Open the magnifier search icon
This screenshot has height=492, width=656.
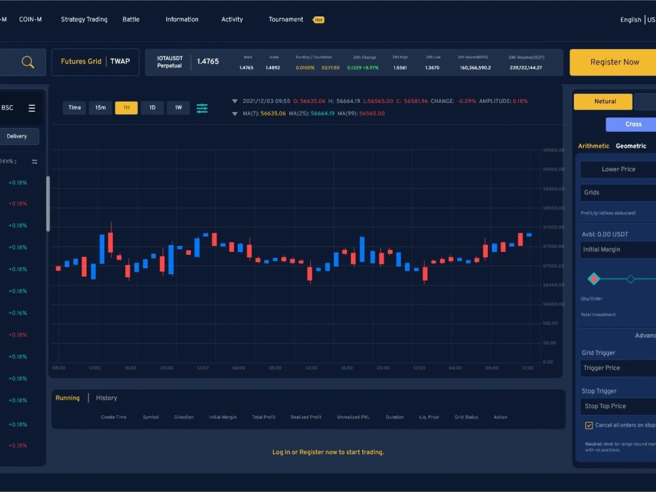[x=28, y=62]
